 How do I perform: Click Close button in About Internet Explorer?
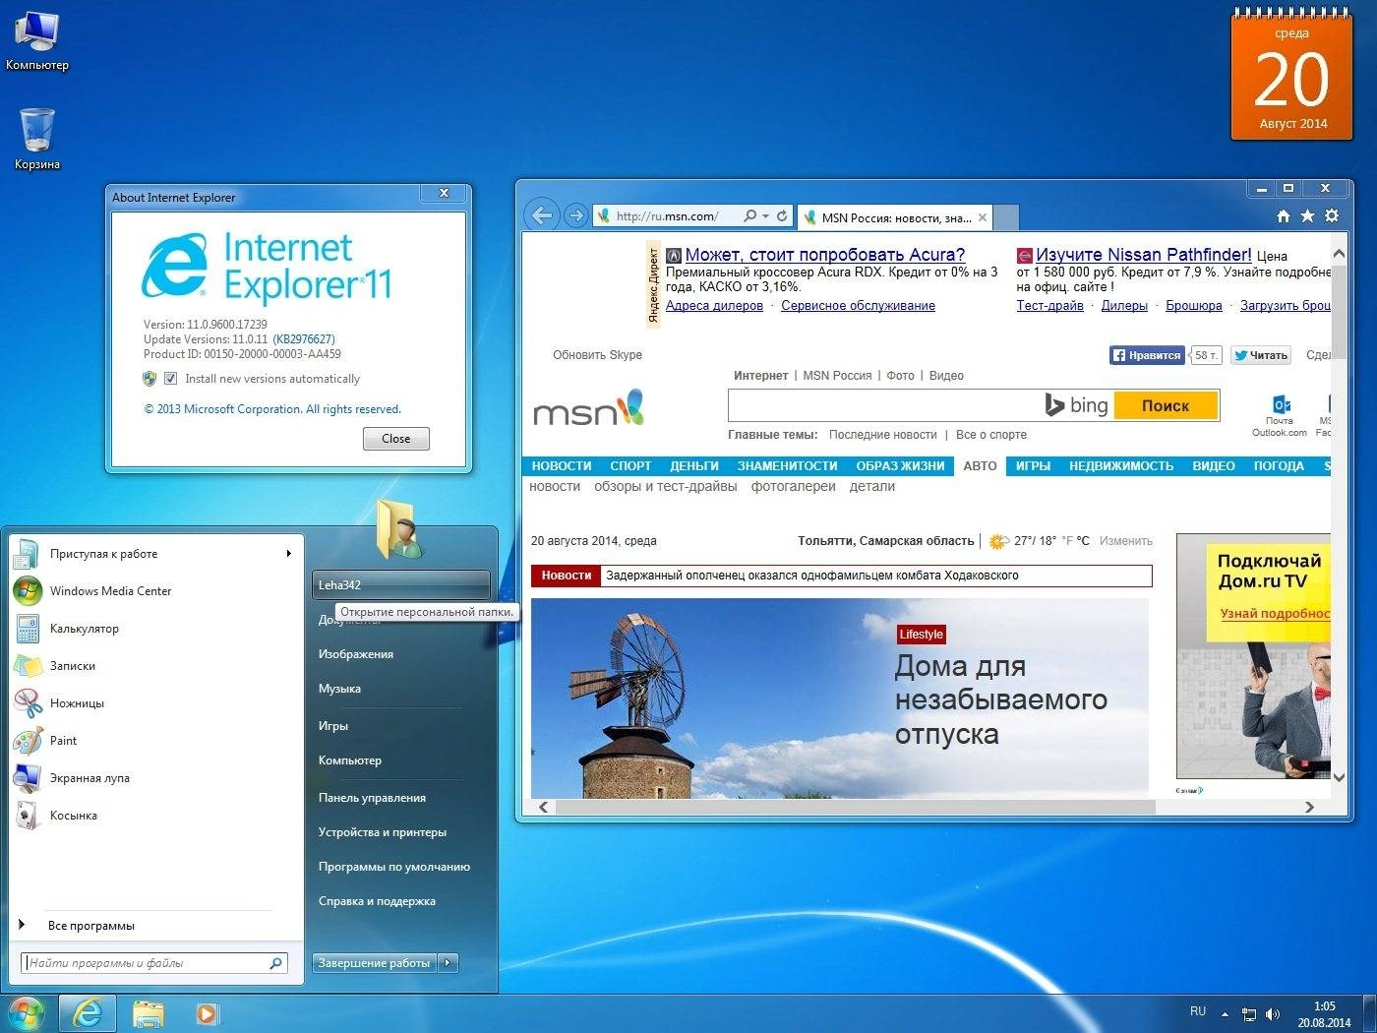(396, 439)
